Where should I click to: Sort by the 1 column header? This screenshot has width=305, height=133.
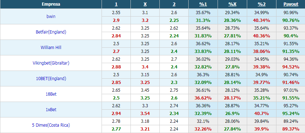116,4
